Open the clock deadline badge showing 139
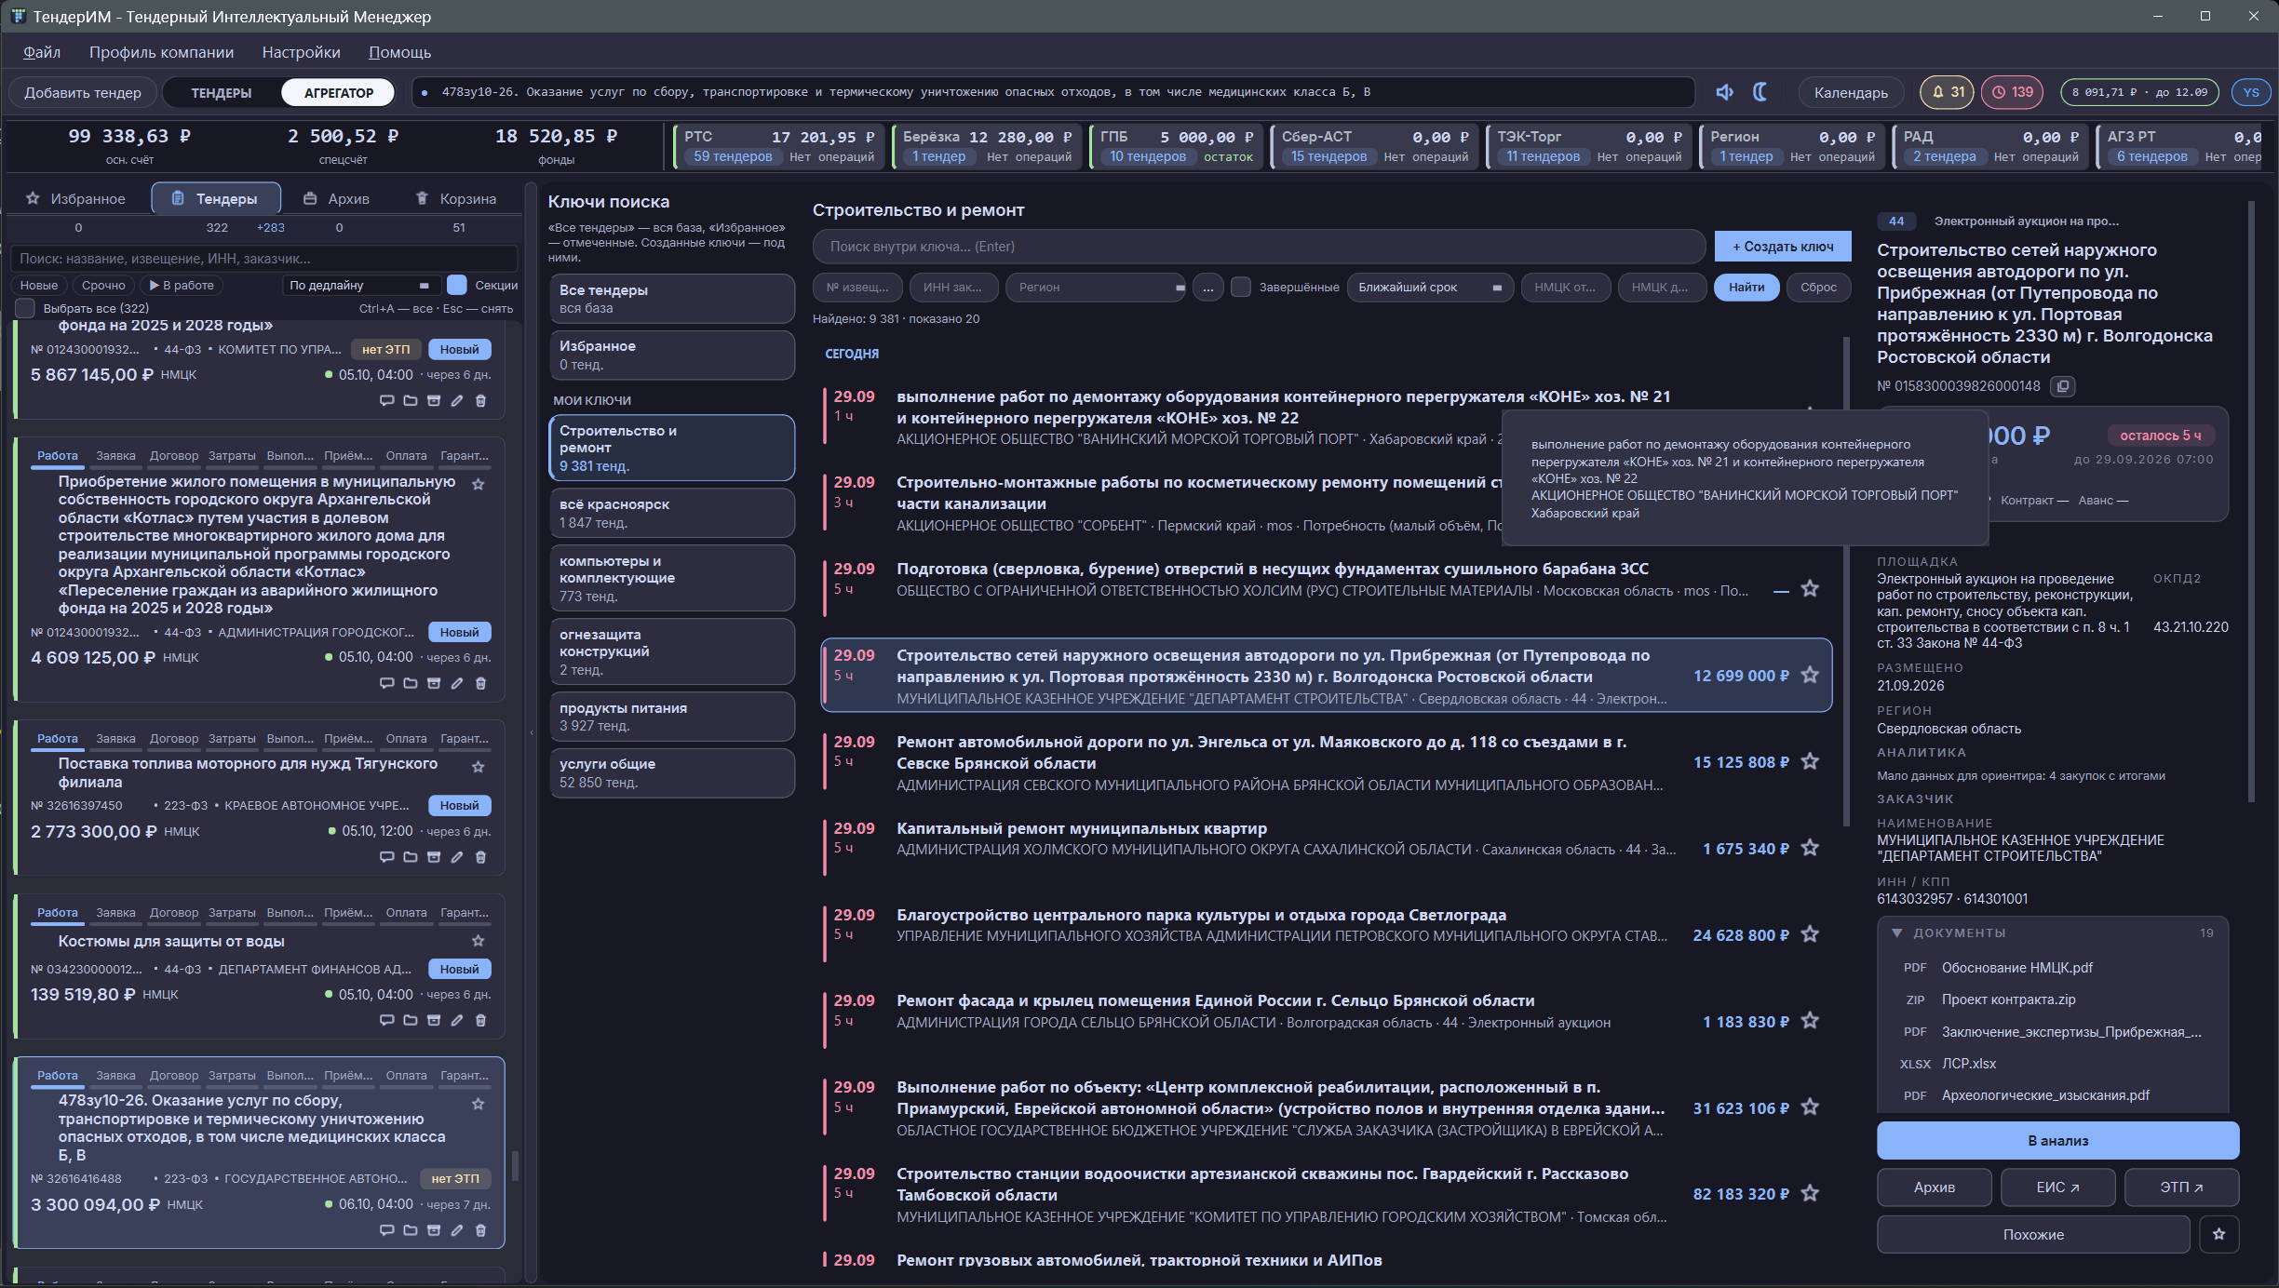This screenshot has width=2279, height=1288. point(2012,92)
